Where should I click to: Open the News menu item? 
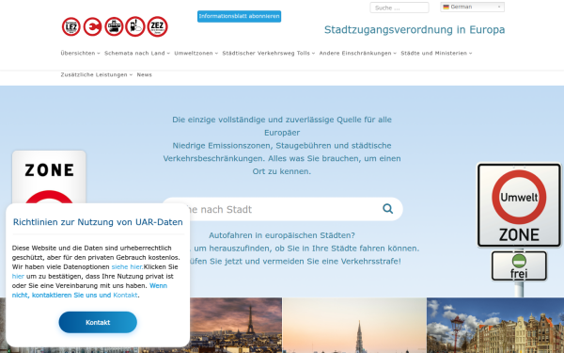[x=144, y=74]
